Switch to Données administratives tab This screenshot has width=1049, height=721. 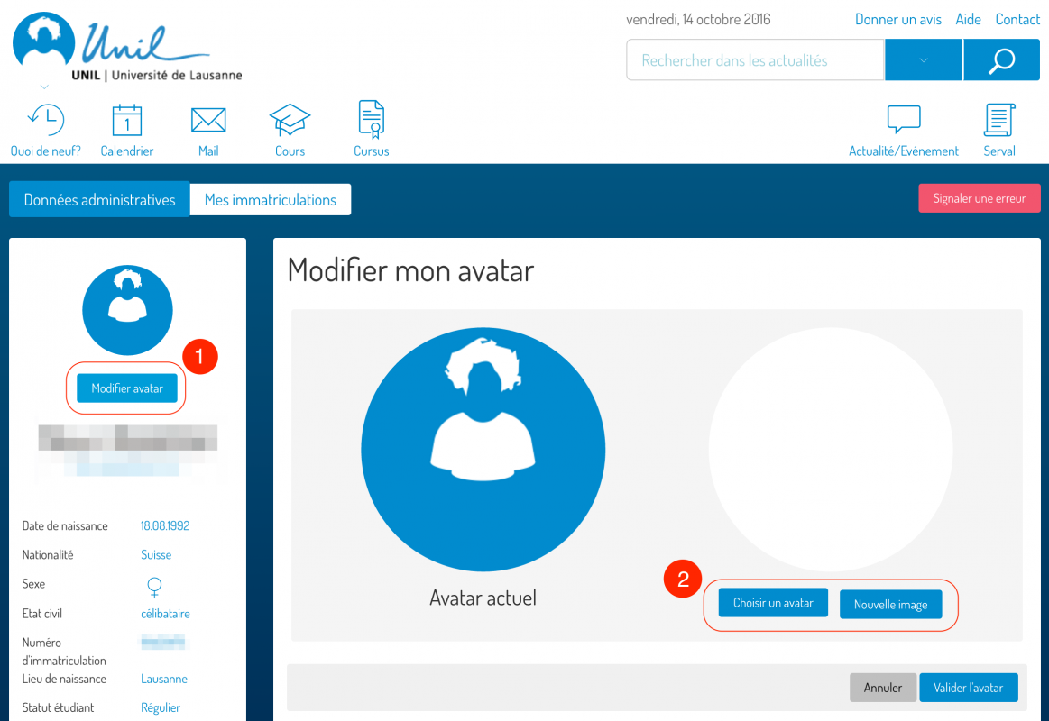(99, 200)
